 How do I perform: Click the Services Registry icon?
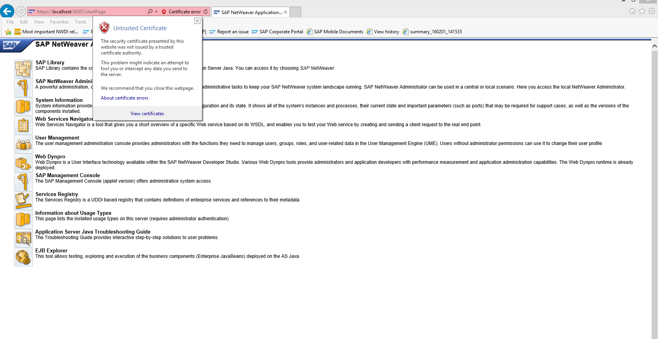coord(24,200)
